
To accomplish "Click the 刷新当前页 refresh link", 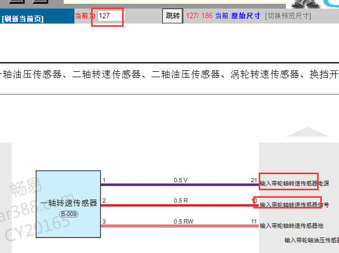I will 22,19.
